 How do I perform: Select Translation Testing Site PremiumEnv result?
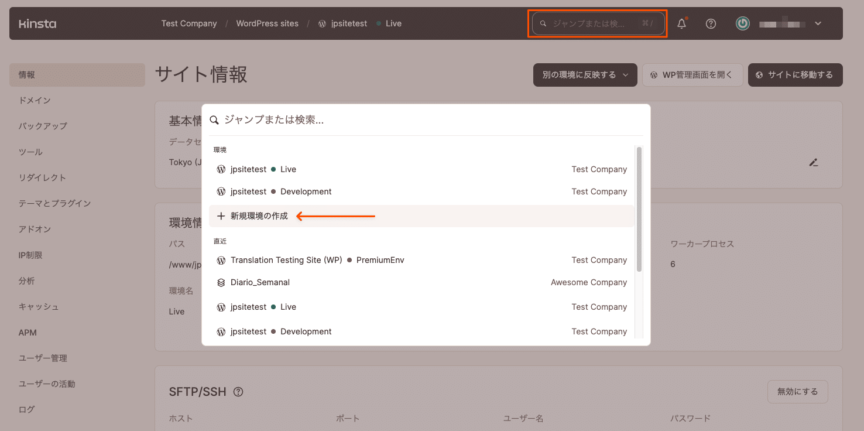tap(317, 260)
